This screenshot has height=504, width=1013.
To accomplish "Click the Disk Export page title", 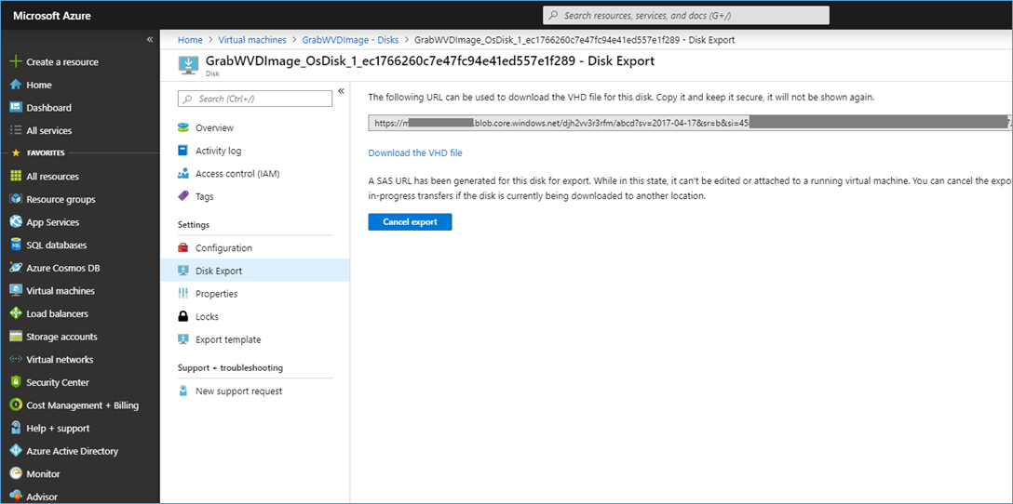I will pos(430,61).
